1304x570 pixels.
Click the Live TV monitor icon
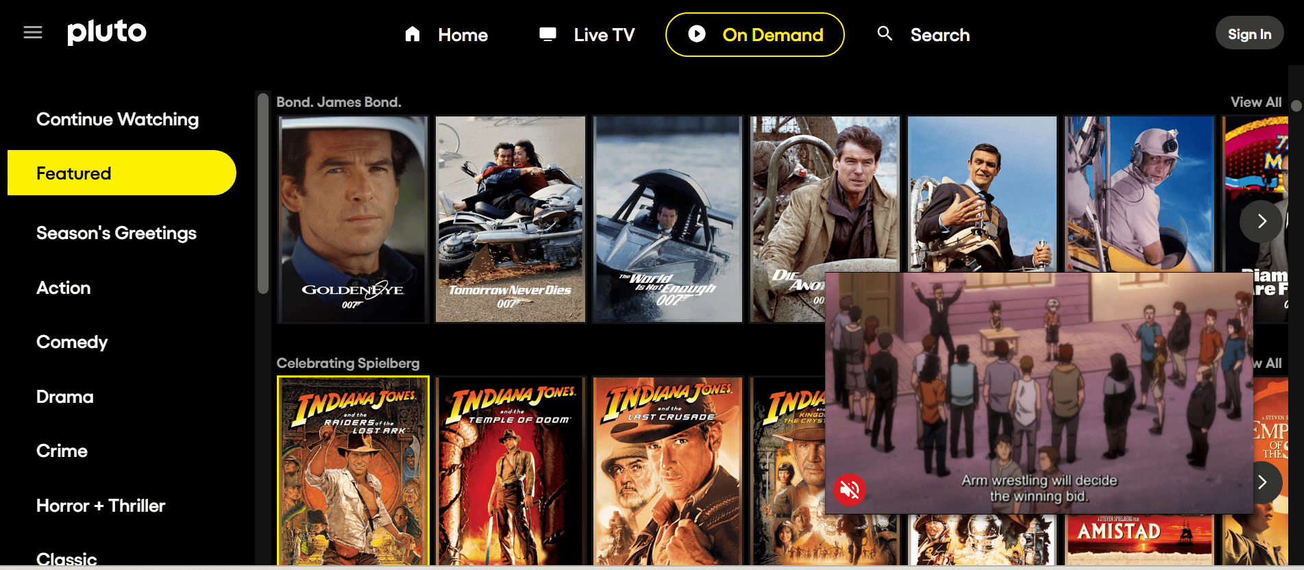(548, 34)
